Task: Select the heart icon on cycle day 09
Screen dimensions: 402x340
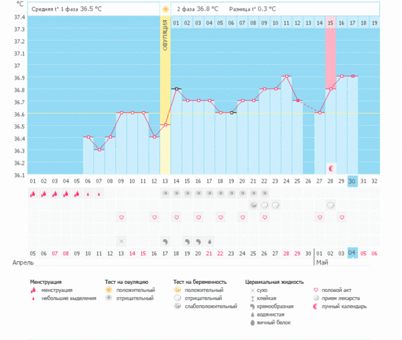Action: pyautogui.click(x=121, y=218)
